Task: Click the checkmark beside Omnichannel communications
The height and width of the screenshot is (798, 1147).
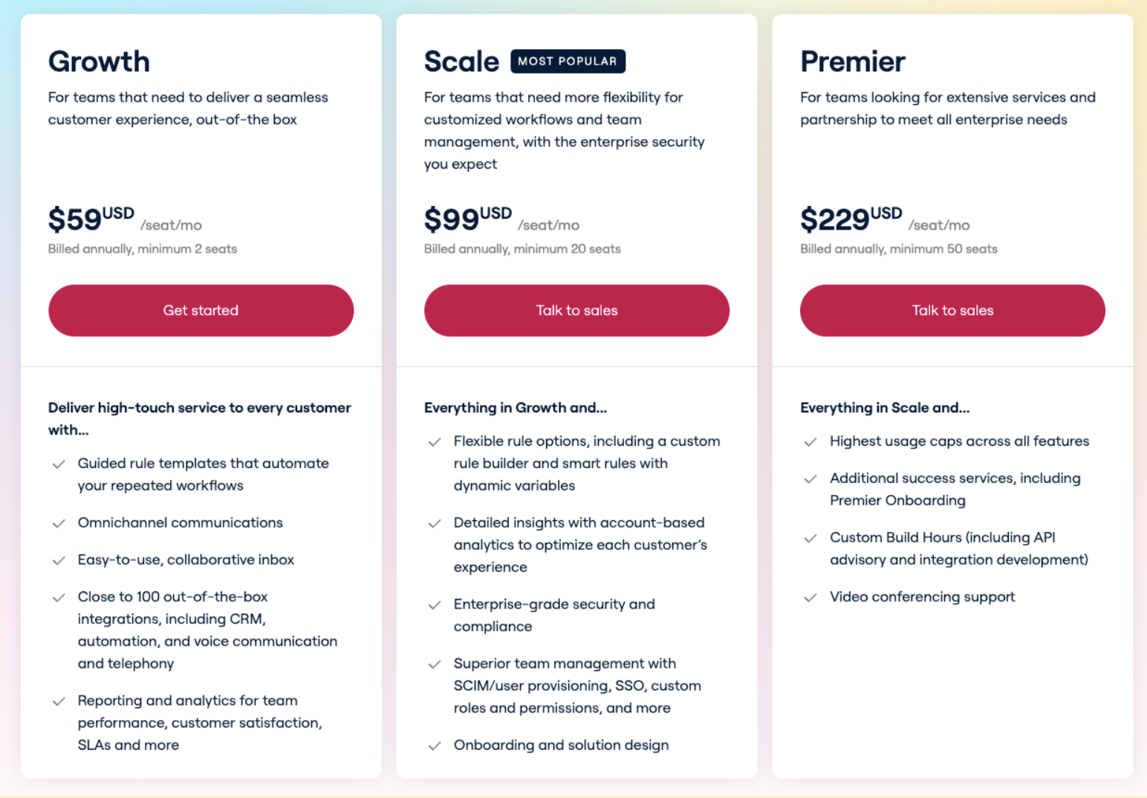Action: 59,524
